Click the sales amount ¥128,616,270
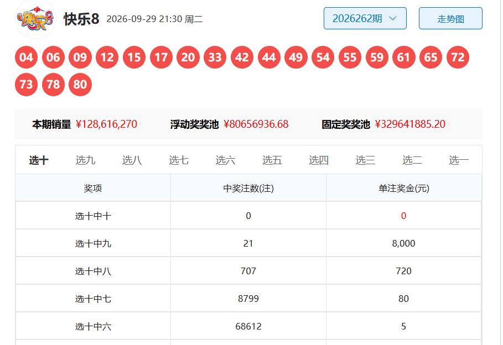The image size is (503, 345). point(106,124)
